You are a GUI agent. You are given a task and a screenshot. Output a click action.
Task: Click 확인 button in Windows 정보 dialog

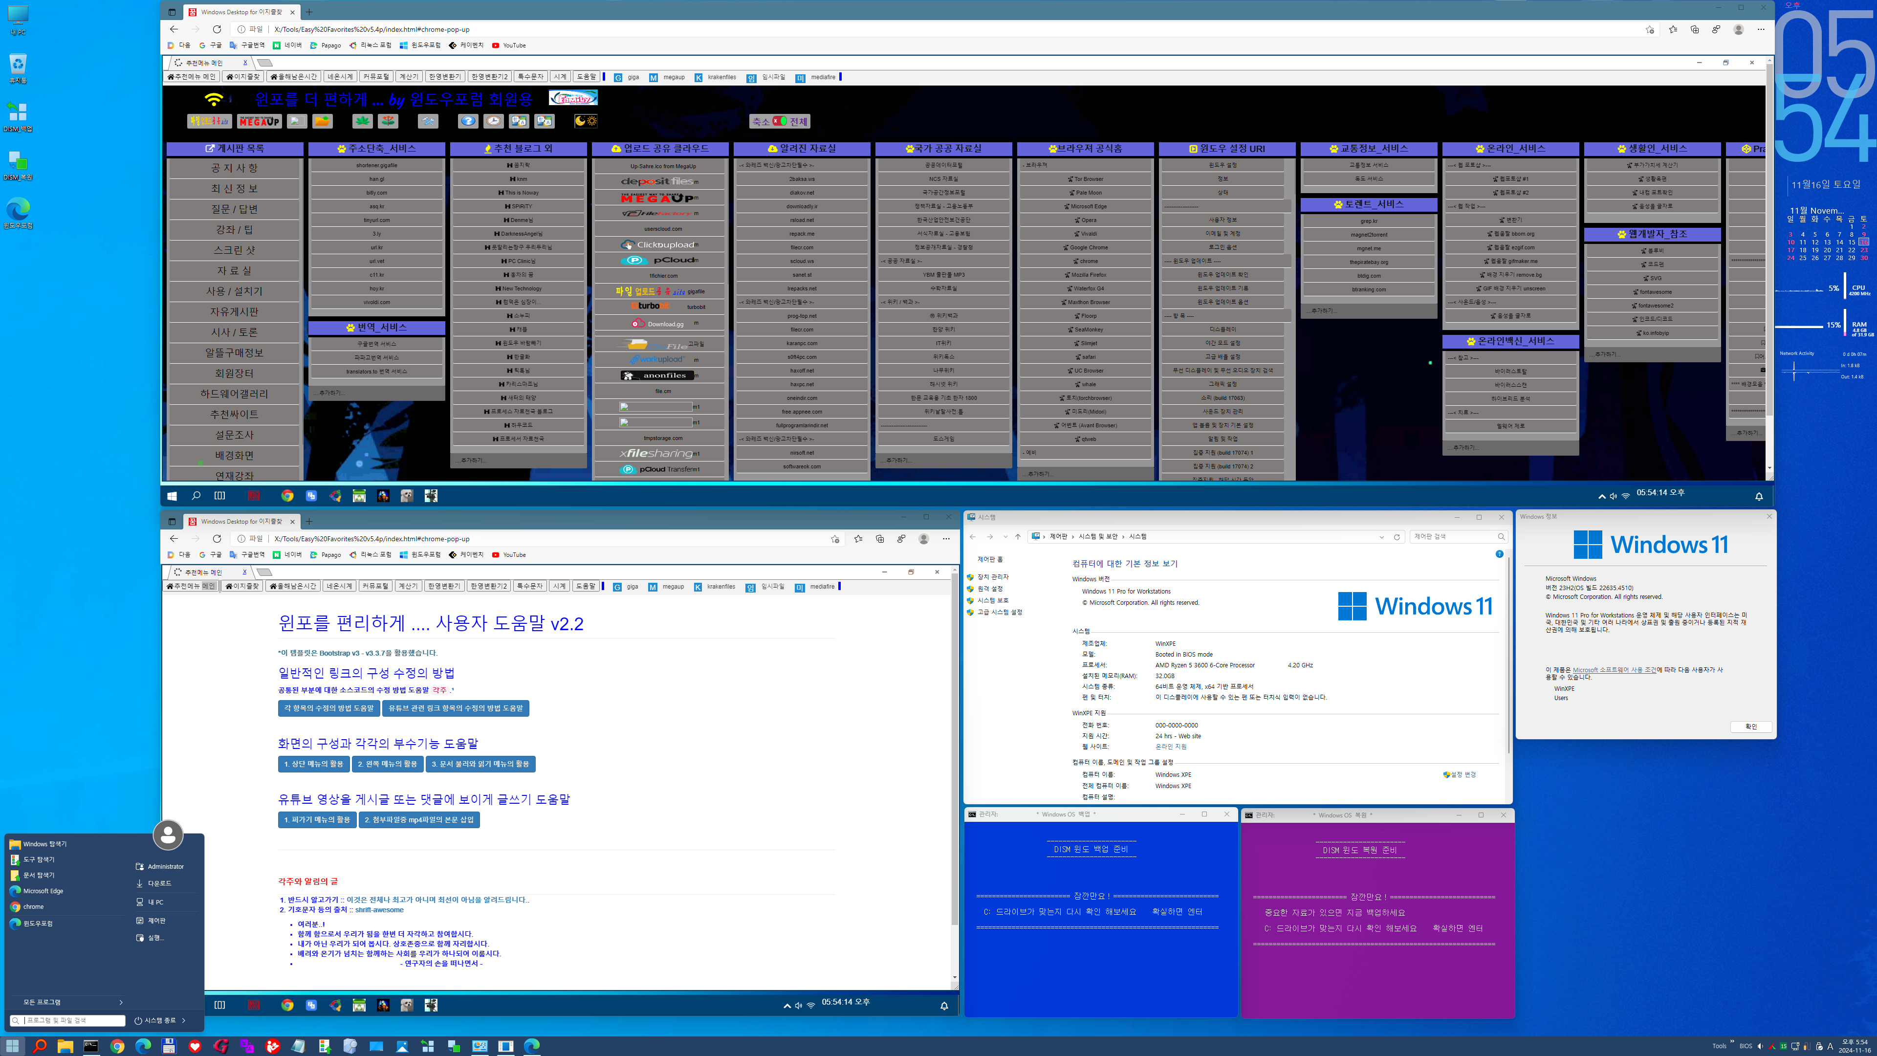tap(1751, 726)
